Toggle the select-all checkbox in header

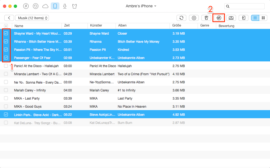(x=6, y=26)
